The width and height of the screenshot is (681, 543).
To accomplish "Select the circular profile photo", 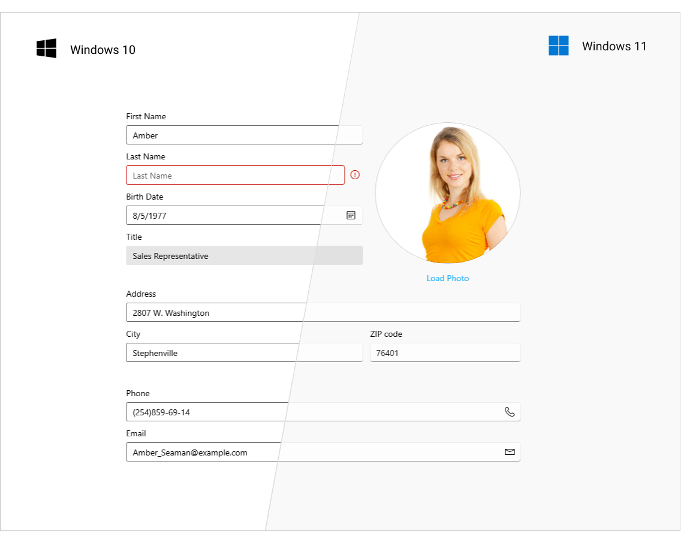I will pos(448,193).
